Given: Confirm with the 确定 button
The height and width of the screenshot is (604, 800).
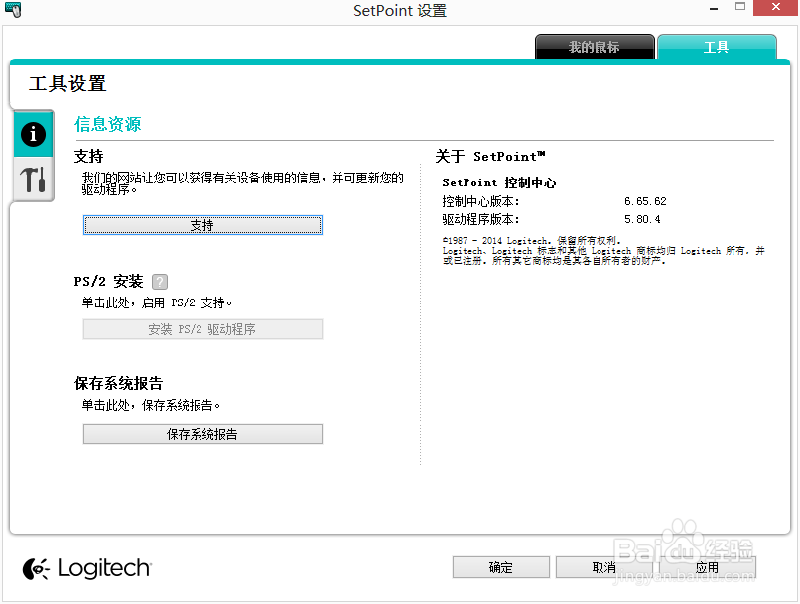Looking at the screenshot, I should [x=500, y=567].
